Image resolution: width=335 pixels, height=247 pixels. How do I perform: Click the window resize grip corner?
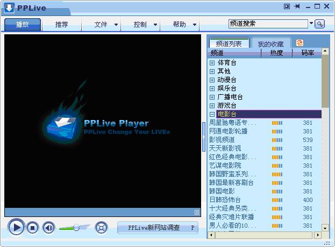point(327,243)
